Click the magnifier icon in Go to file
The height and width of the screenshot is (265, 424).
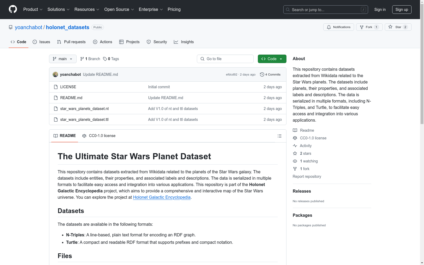[202, 59]
